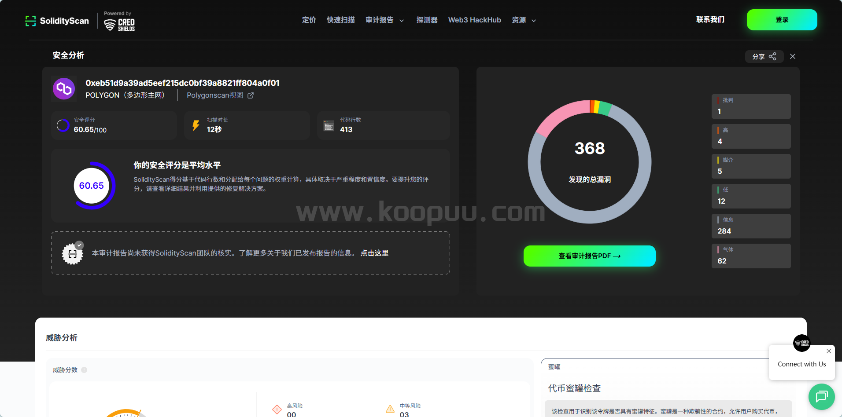Click the 点击这里 link

374,253
